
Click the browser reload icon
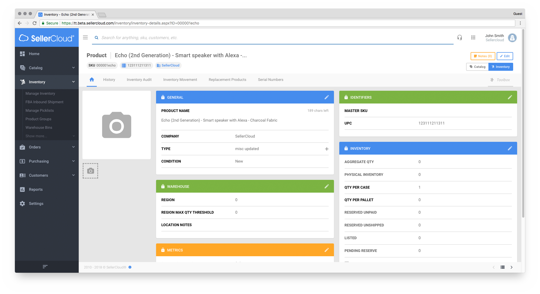(x=35, y=23)
